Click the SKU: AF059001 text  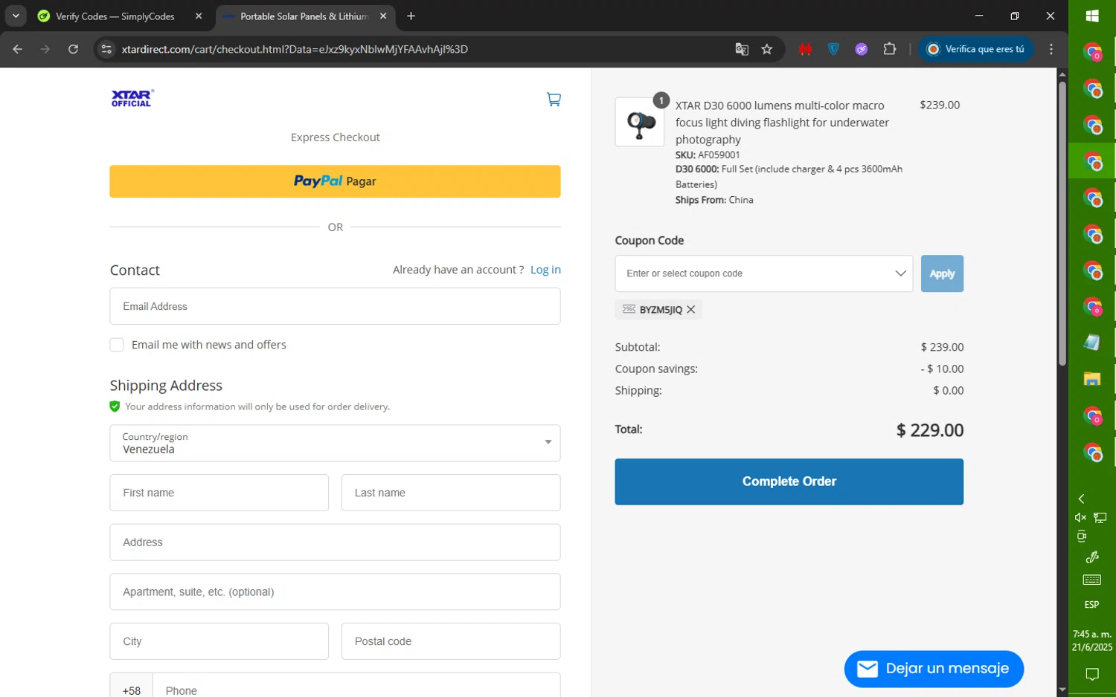708,155
